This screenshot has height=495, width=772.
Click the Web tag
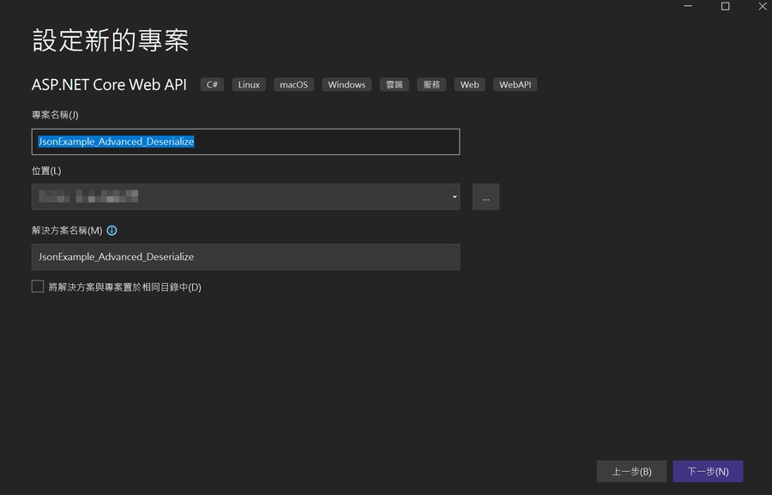coord(469,85)
